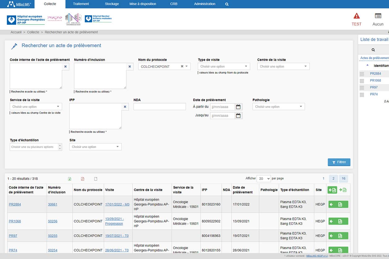Tick the PR1068 checkbox in work list
The height and width of the screenshot is (259, 389).
pos(362,81)
